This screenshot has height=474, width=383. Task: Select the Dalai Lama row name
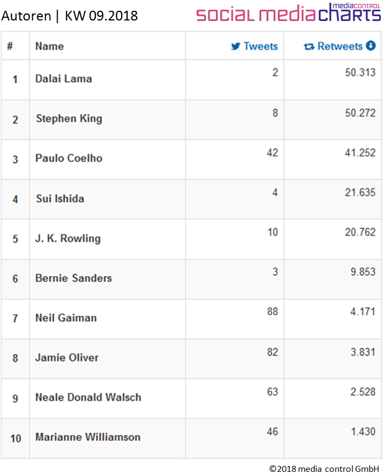[x=64, y=79]
